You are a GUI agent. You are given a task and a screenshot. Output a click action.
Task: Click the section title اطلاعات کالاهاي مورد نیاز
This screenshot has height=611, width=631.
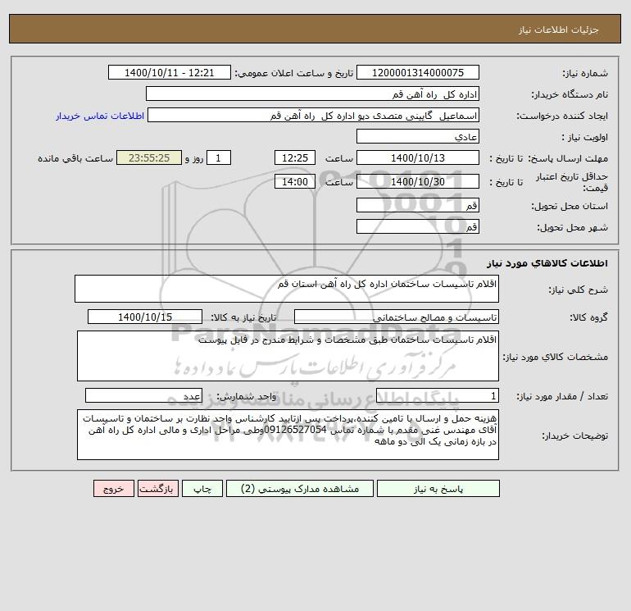547,263
